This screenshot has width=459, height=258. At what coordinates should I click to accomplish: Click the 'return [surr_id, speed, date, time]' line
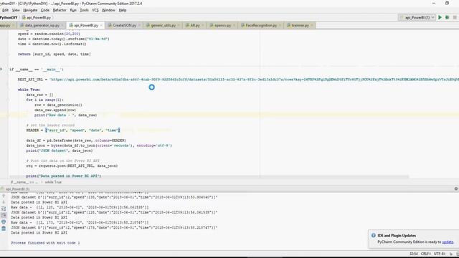point(55,54)
